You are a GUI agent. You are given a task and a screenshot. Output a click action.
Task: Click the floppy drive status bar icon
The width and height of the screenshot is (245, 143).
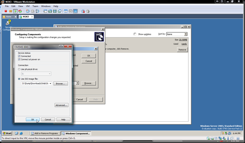(216, 138)
